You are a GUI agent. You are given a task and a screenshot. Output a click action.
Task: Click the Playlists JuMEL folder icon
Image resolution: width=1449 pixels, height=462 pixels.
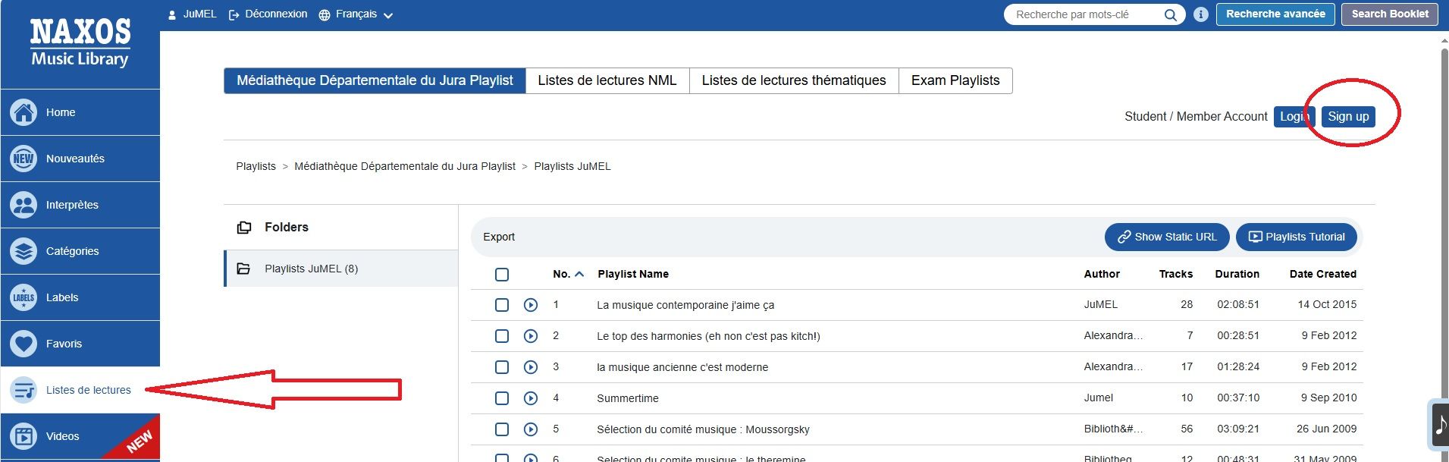(x=243, y=269)
